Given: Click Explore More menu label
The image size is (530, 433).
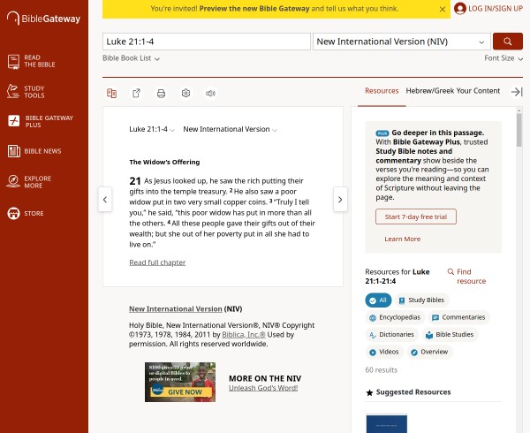Looking at the screenshot, I should (37, 182).
